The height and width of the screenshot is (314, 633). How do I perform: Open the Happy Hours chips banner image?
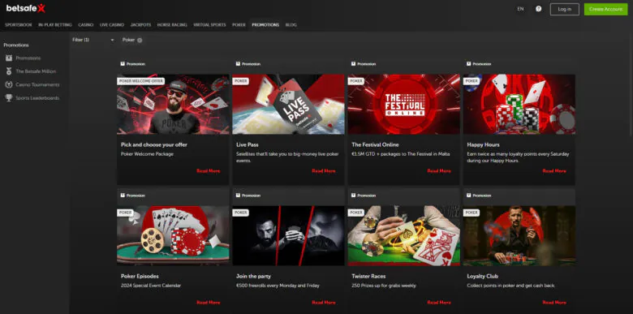pos(519,104)
